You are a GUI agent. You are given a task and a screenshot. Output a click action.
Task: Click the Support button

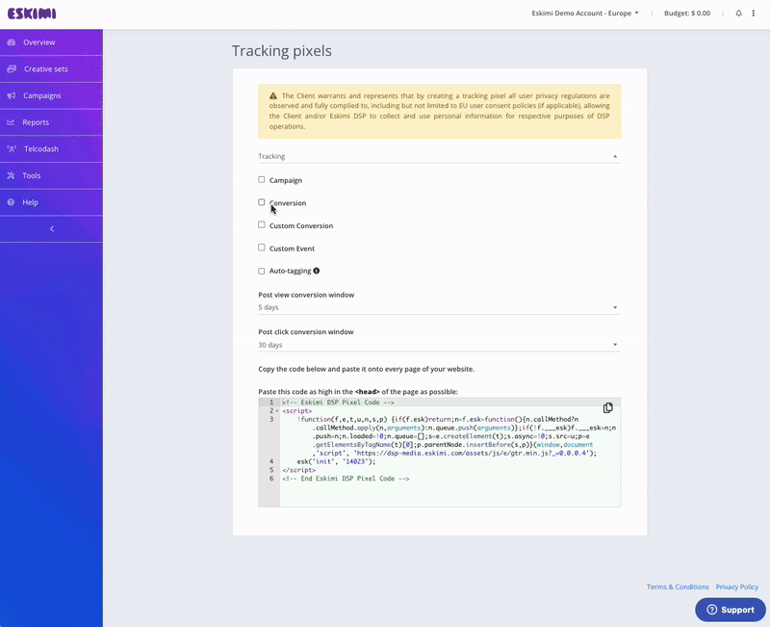click(731, 610)
